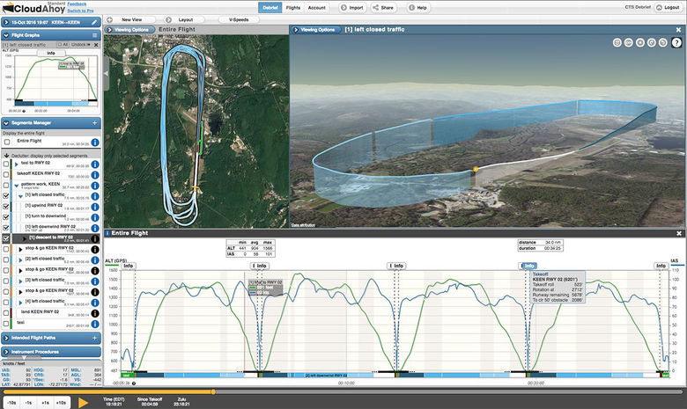This screenshot has height=409, width=687.
Task: Switch to the Debrief tab
Action: tap(270, 7)
